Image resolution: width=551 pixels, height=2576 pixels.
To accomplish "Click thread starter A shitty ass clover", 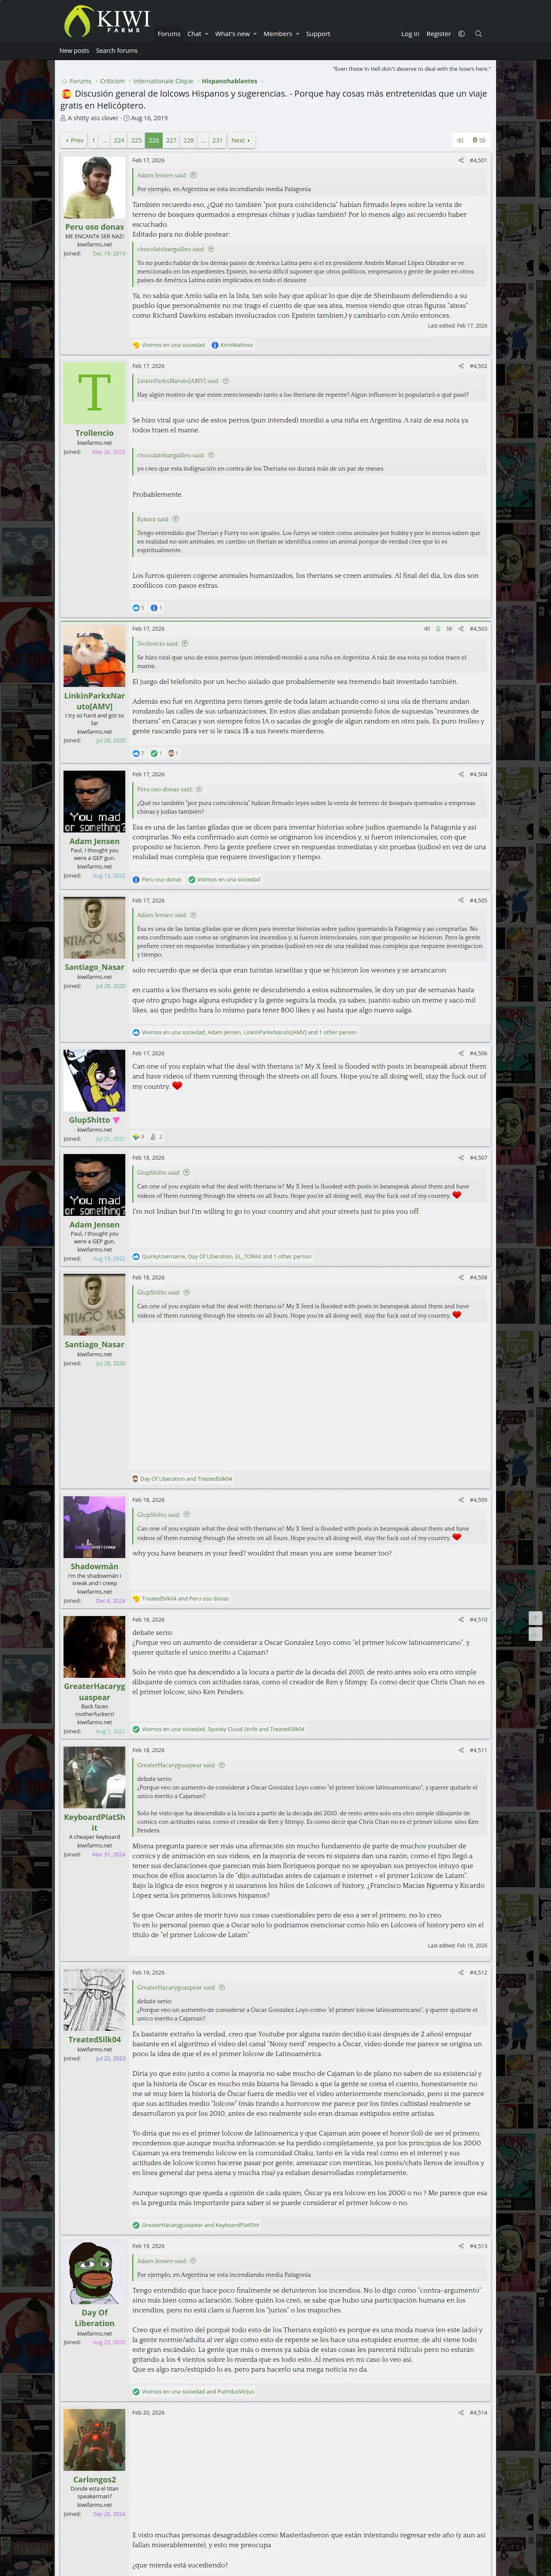I will pyautogui.click(x=93, y=118).
